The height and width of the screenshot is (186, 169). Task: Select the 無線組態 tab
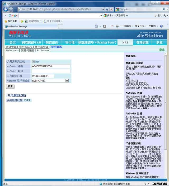tap(52, 42)
